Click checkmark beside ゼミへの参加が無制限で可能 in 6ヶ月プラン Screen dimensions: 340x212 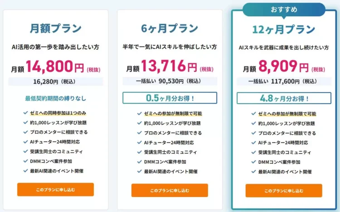click(x=140, y=113)
